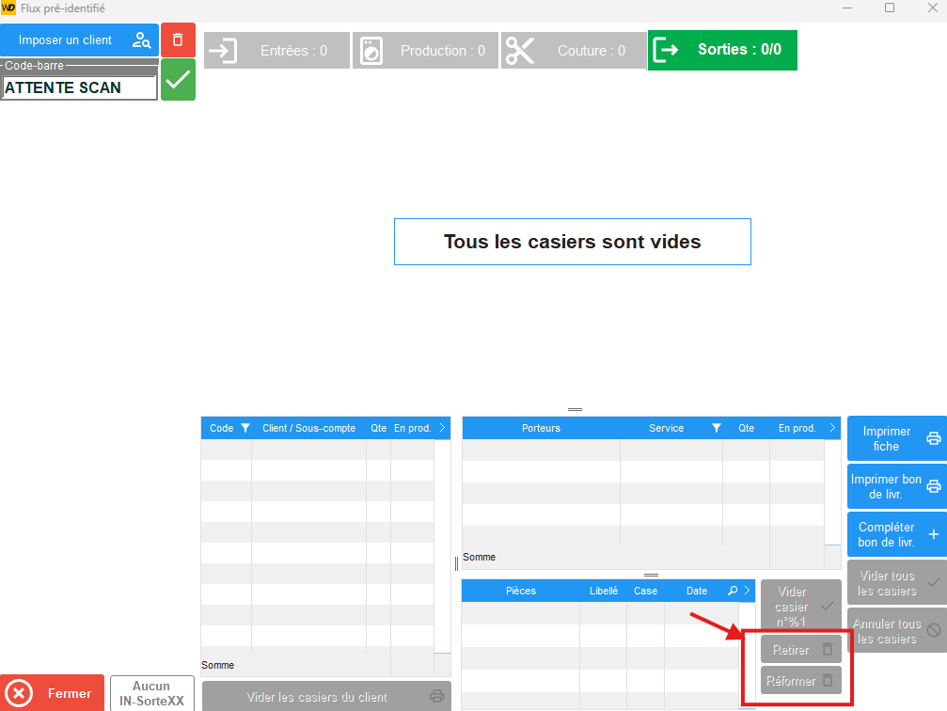Click the Code-barre scan input field
Screen dimensions: 947x711
pos(79,87)
